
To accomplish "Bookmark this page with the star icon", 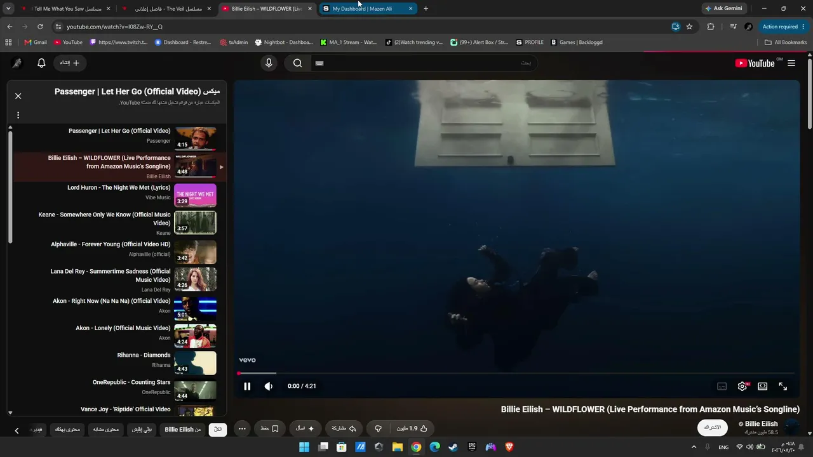I will click(x=689, y=27).
